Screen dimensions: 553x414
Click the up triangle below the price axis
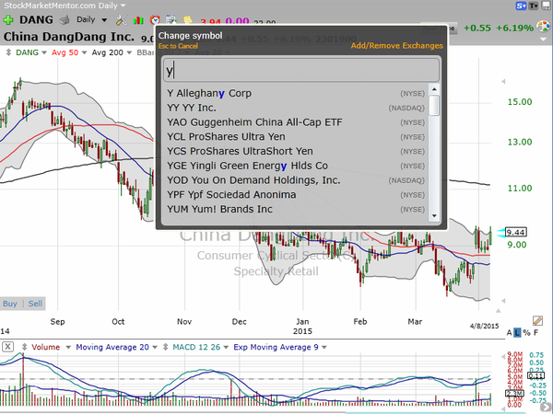point(498,311)
